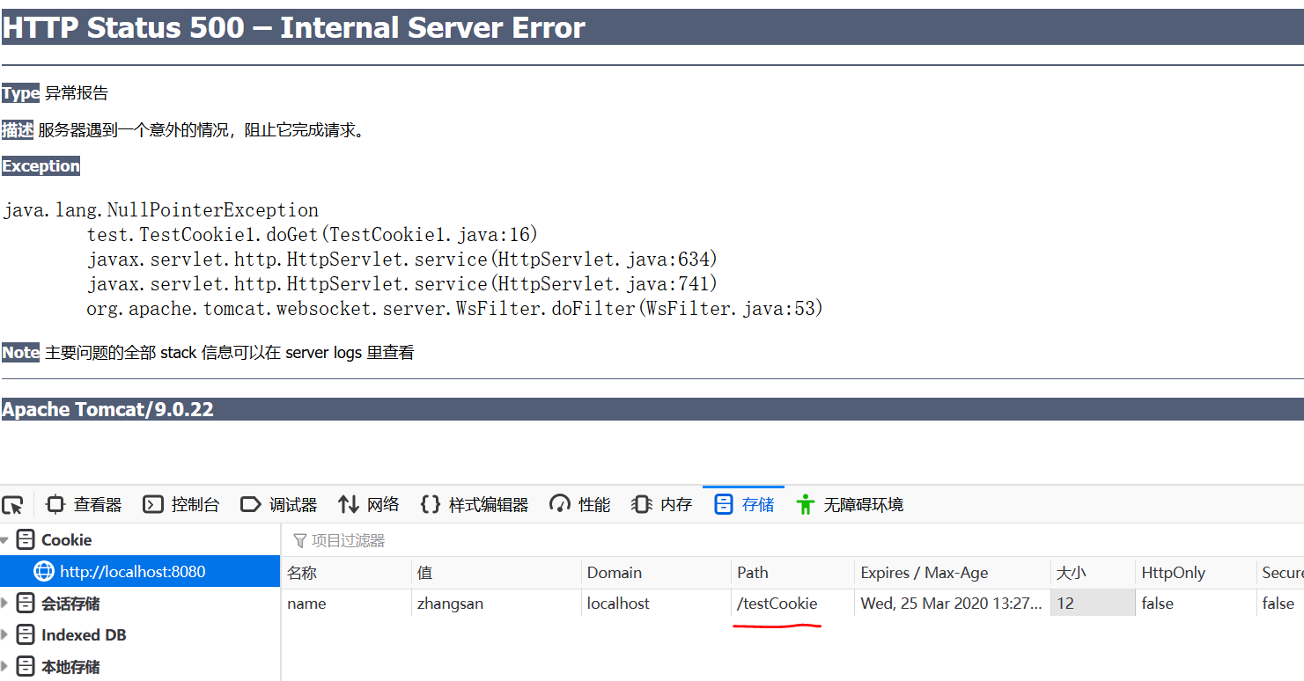
Task: Select the 存储 storage tab
Action: 744,505
